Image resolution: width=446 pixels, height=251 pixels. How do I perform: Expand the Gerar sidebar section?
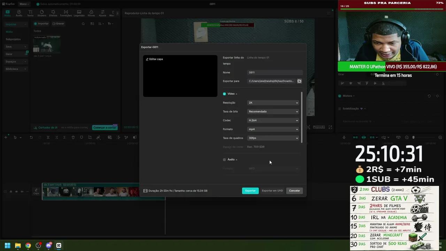[x=16, y=54]
